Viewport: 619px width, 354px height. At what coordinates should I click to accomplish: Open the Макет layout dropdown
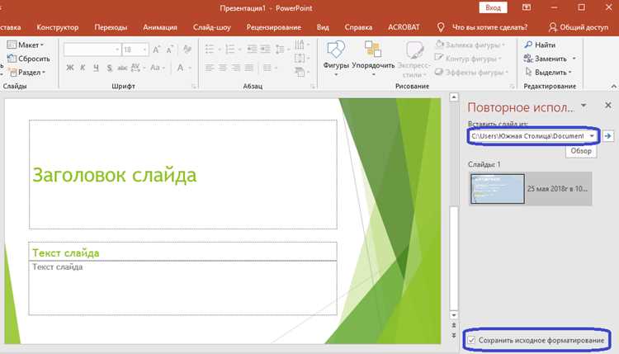pyautogui.click(x=26, y=45)
